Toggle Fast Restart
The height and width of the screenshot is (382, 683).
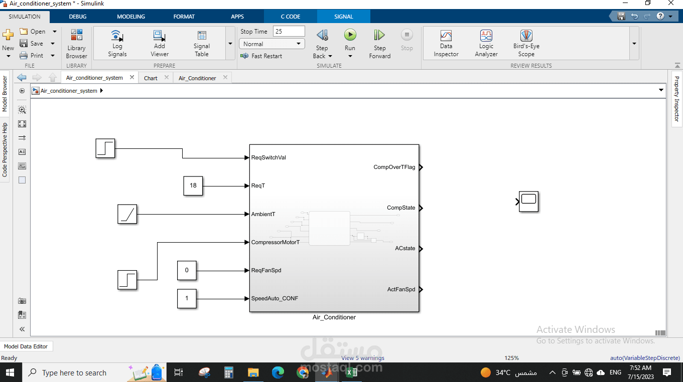(x=261, y=56)
